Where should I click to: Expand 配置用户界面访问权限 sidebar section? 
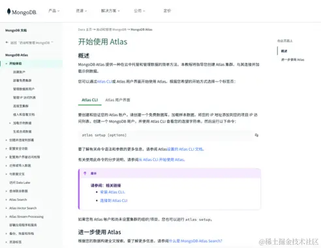click(7, 157)
